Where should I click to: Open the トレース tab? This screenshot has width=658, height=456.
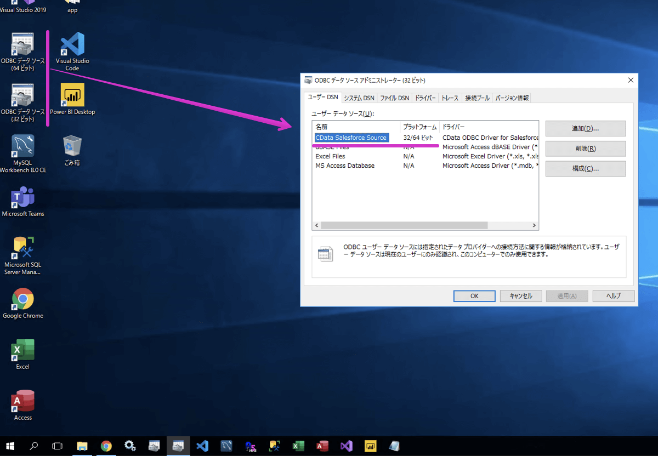[x=450, y=98]
